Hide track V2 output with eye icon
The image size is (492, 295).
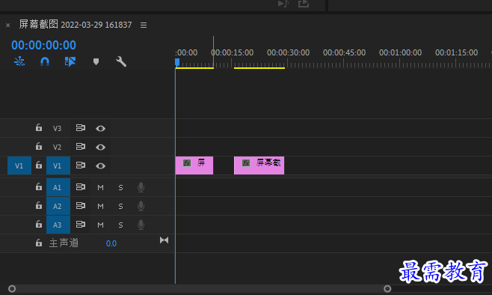click(x=100, y=147)
